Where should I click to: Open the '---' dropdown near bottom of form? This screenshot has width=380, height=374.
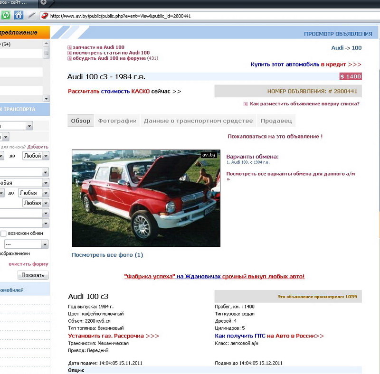pyautogui.click(x=27, y=244)
